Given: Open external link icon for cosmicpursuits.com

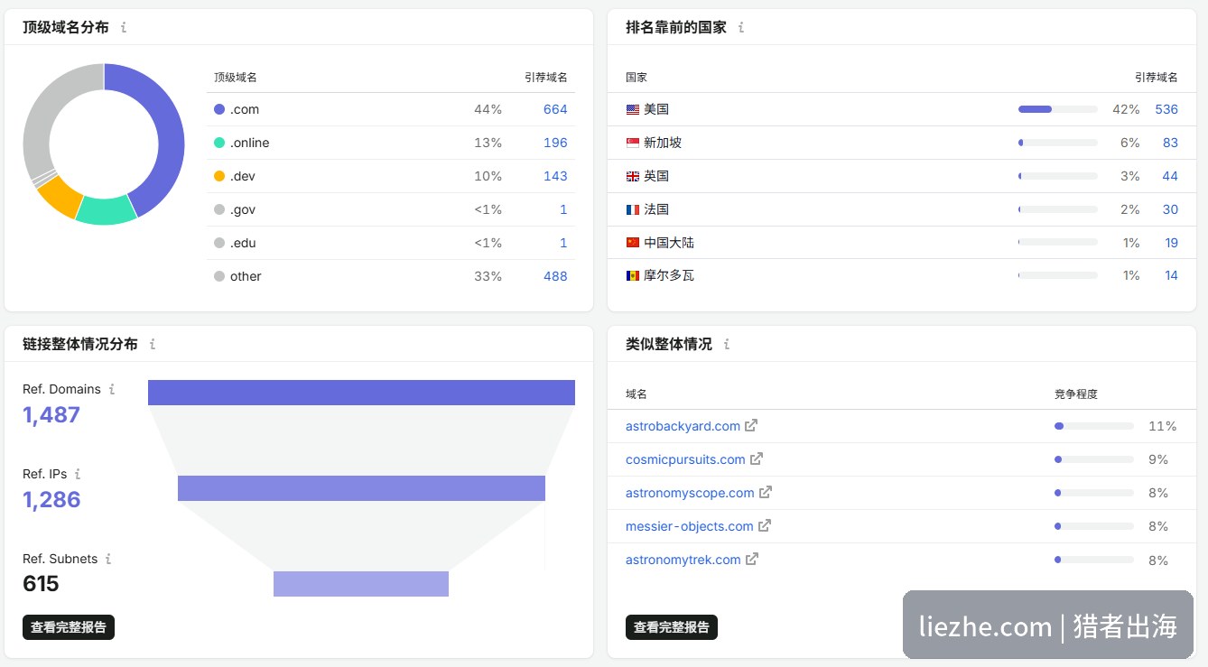Looking at the screenshot, I should [x=757, y=459].
